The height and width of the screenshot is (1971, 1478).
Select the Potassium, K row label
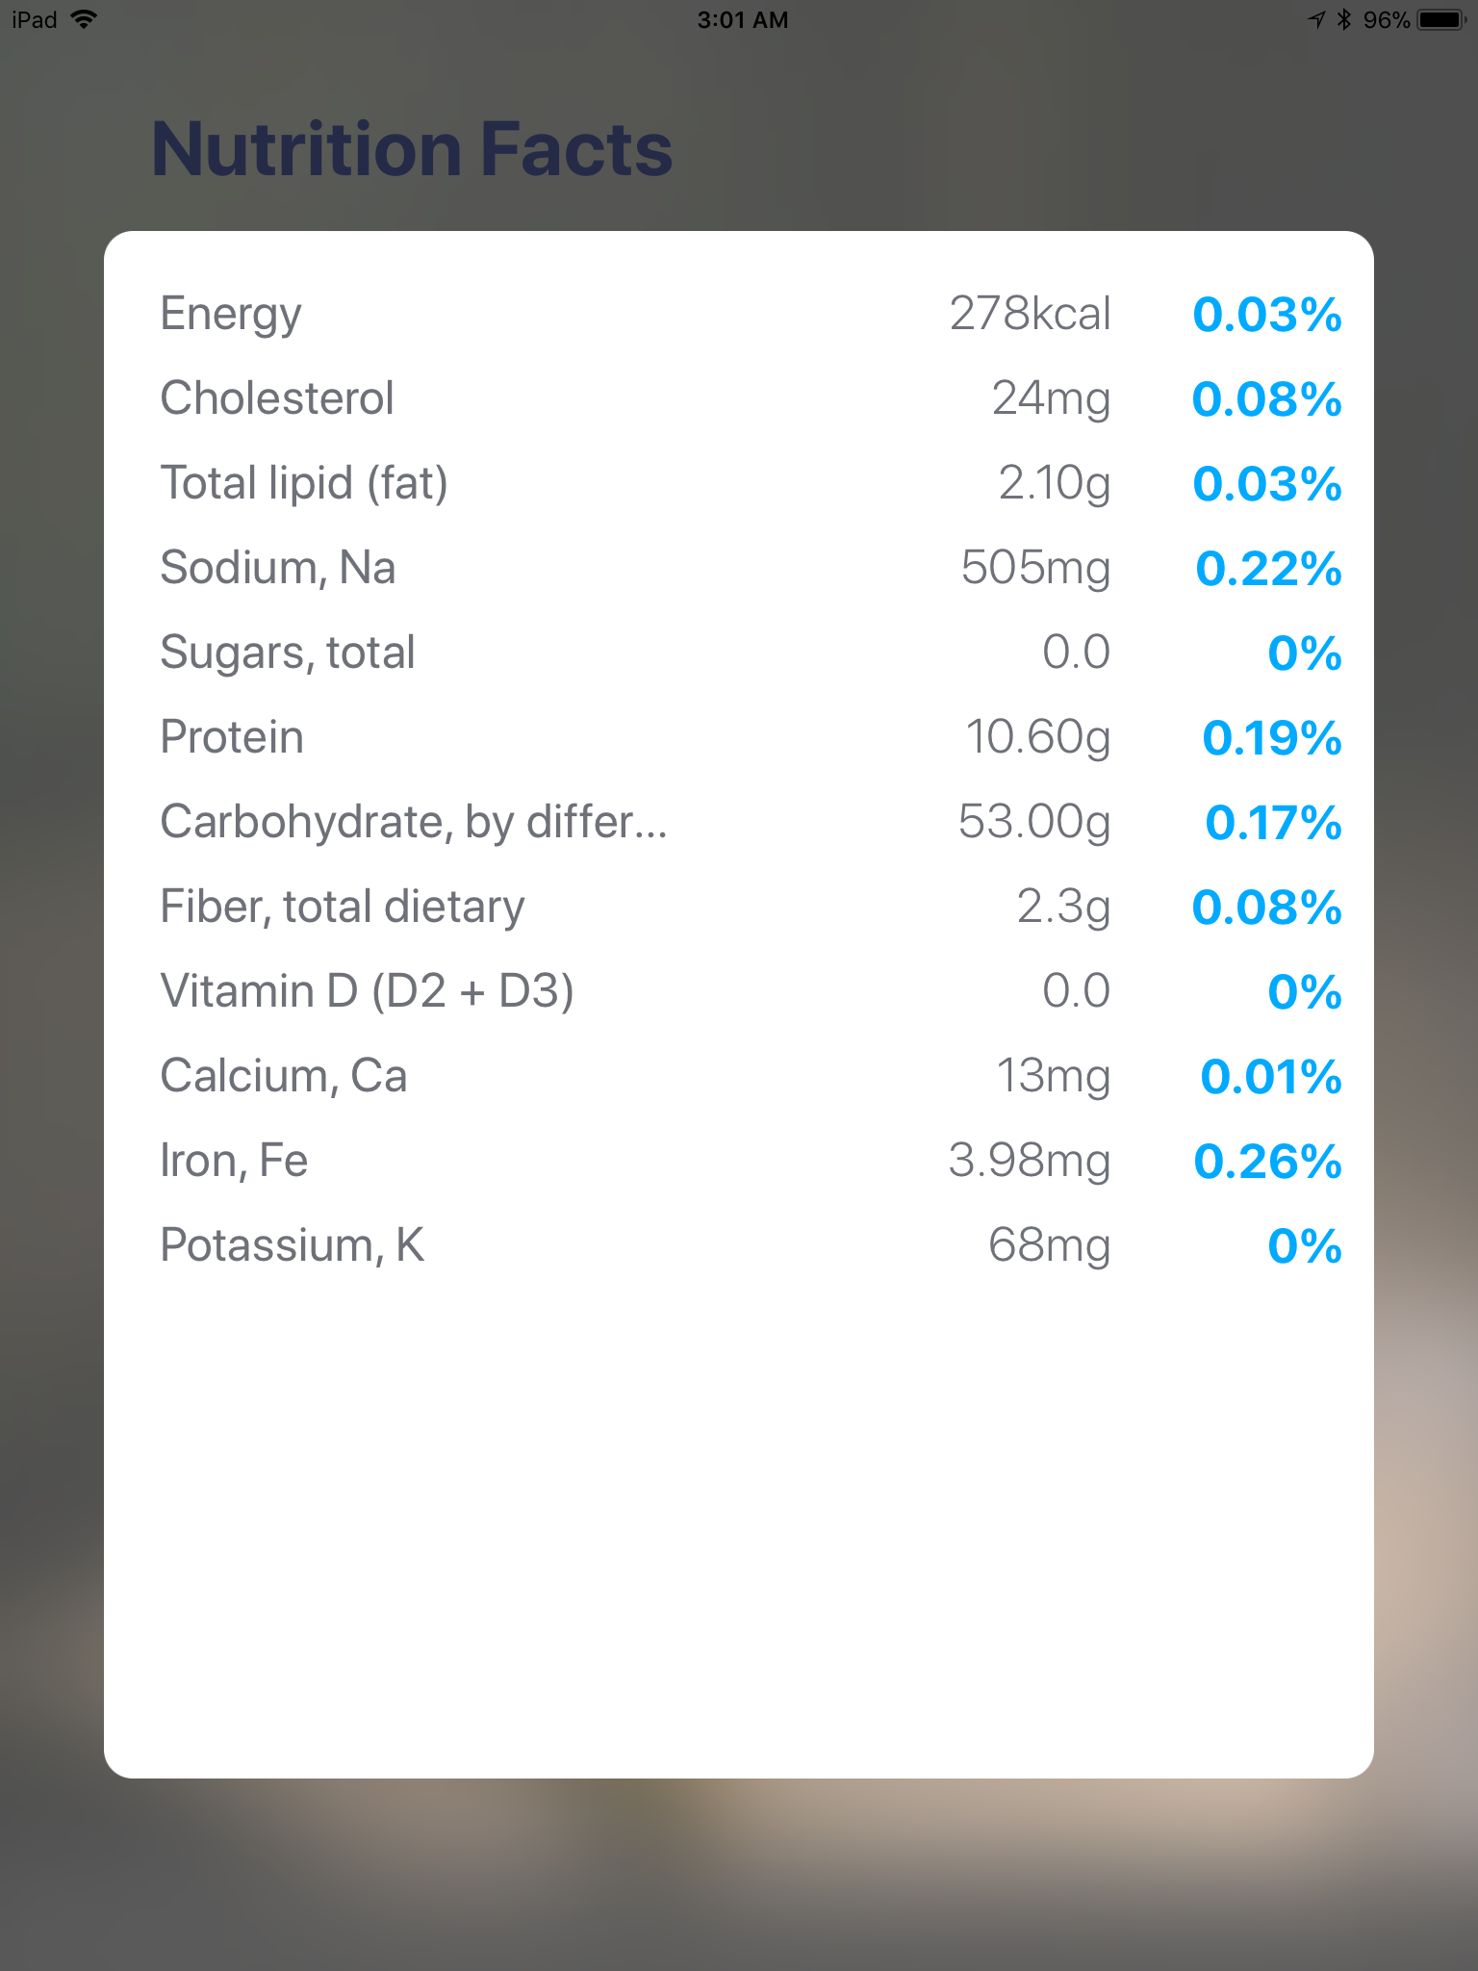(293, 1245)
